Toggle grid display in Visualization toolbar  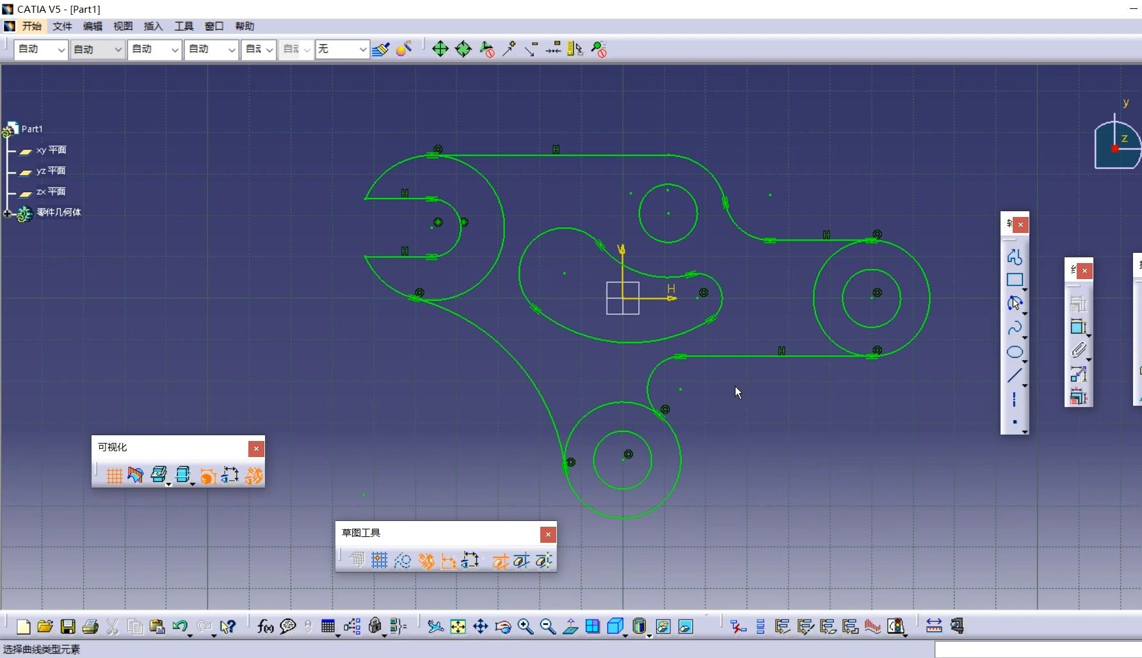(x=114, y=476)
